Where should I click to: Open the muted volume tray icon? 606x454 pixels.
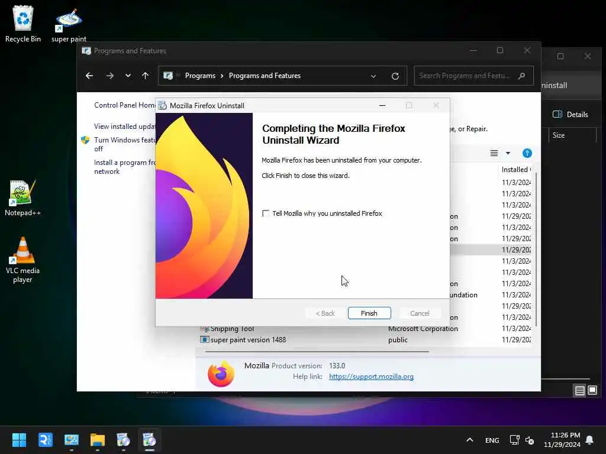[530, 440]
